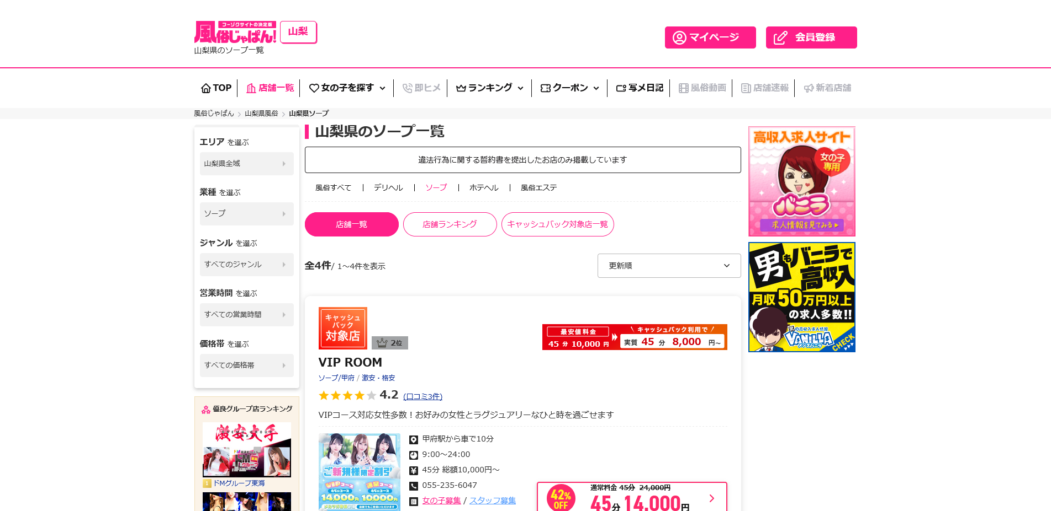The height and width of the screenshot is (511, 1051).
Task: Select the デリヘル category tab
Action: [388, 188]
